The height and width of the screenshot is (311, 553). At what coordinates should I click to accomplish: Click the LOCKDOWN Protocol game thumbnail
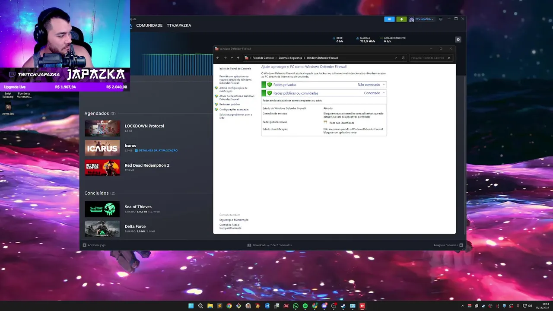click(102, 128)
